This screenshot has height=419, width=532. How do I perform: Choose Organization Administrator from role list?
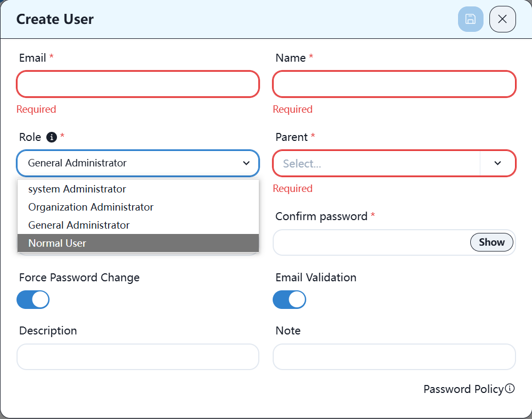pos(91,207)
